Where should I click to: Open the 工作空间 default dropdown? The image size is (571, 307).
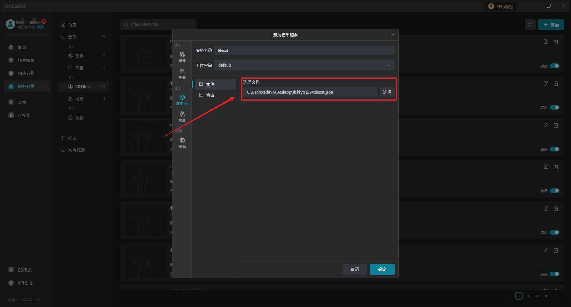tap(304, 65)
